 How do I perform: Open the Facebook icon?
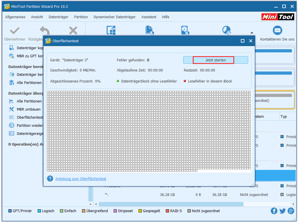[274, 211]
